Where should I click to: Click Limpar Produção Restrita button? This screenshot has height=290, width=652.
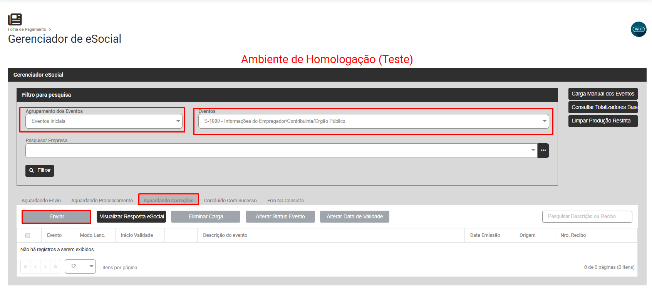603,121
